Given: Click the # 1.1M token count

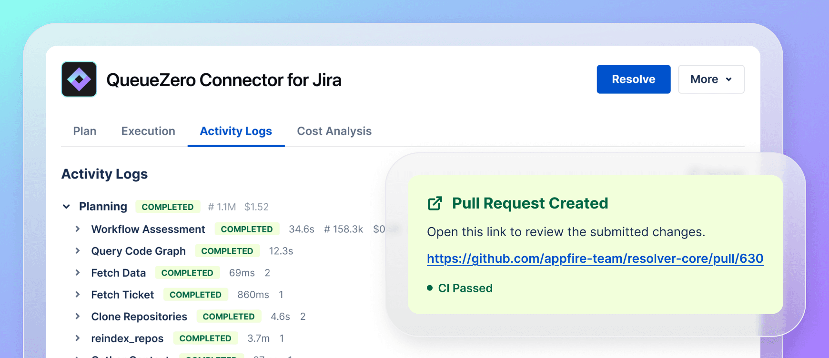Looking at the screenshot, I should [x=222, y=207].
